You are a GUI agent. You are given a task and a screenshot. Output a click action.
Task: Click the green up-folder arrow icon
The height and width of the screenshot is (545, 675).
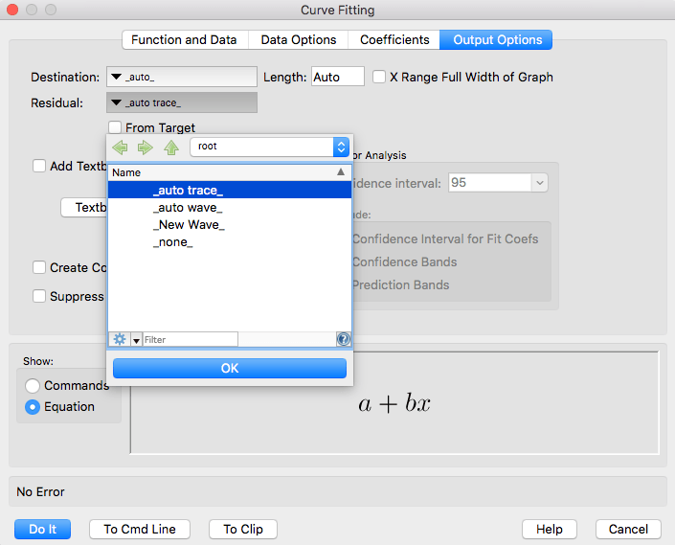[170, 148]
